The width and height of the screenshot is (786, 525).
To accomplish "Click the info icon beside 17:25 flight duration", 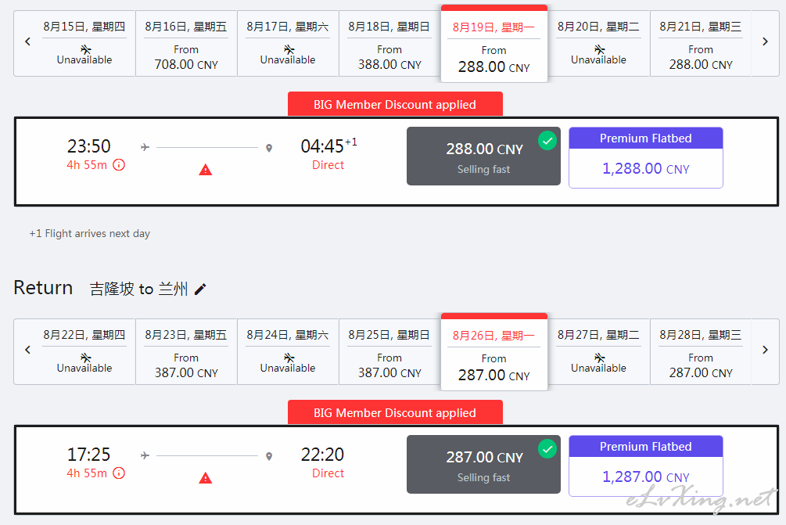I will [119, 473].
